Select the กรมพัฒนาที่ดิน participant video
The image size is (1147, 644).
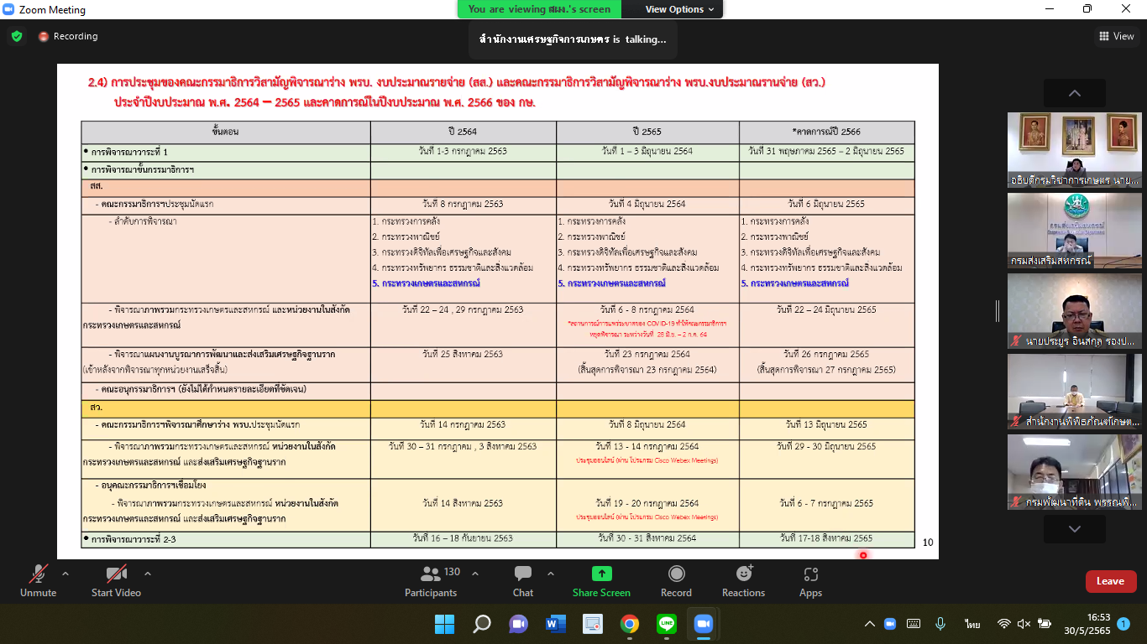coord(1074,472)
